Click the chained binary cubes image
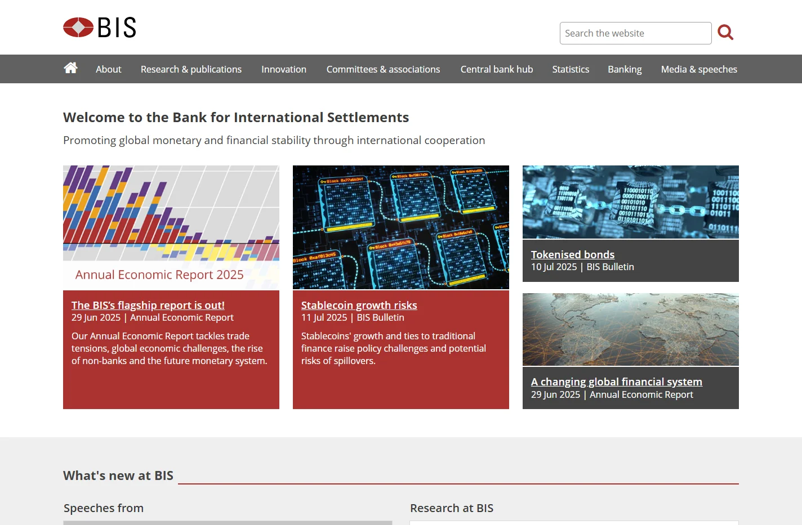 631,202
